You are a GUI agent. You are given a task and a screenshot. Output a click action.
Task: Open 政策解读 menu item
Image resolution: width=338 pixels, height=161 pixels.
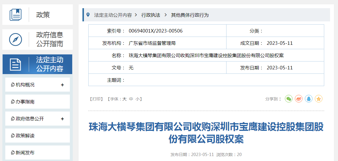pyautogui.click(x=38, y=136)
